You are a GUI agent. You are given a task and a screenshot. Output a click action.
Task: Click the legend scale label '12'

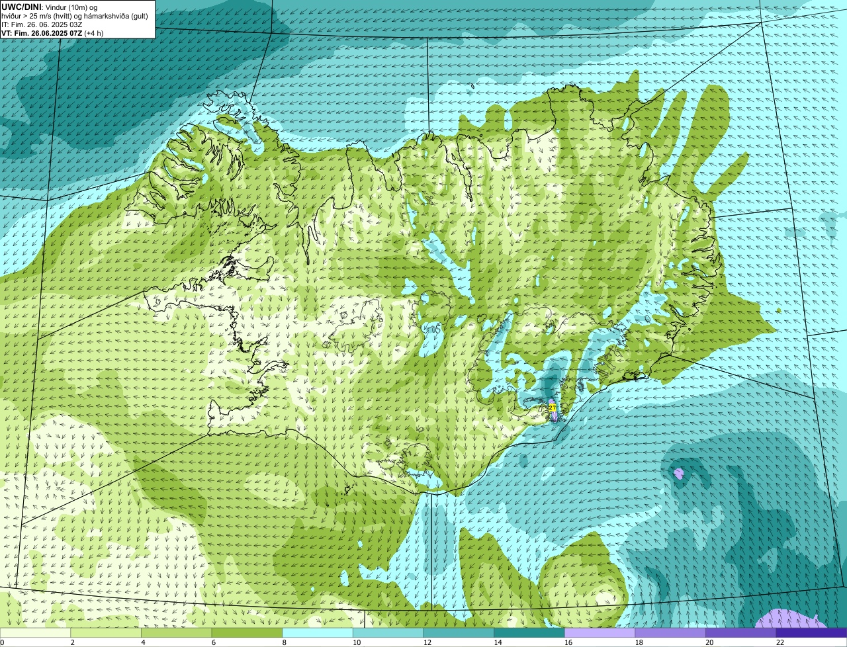click(x=426, y=642)
